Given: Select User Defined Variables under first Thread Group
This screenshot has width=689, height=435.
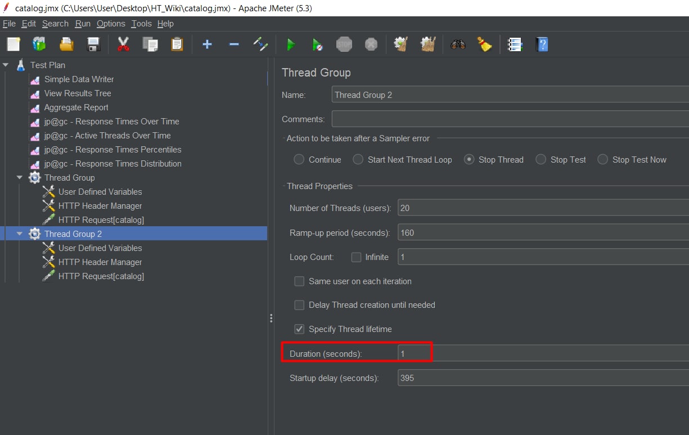Looking at the screenshot, I should point(100,192).
